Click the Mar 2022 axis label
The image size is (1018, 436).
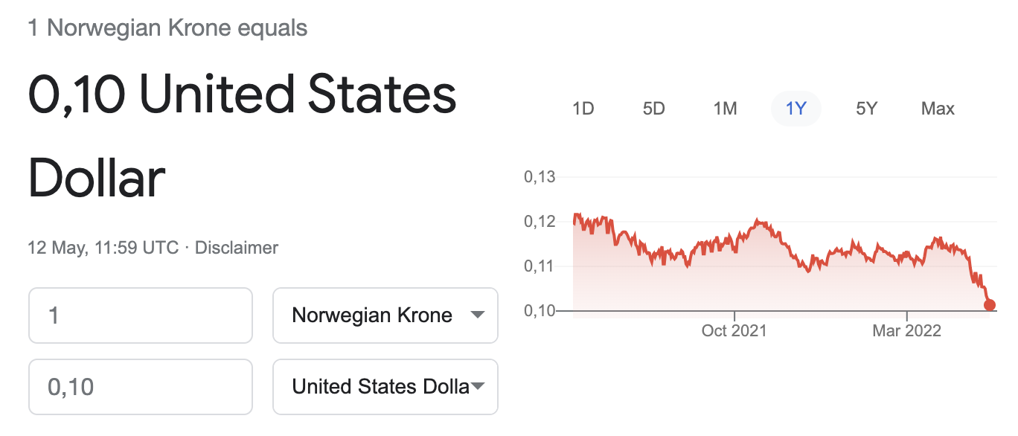906,330
